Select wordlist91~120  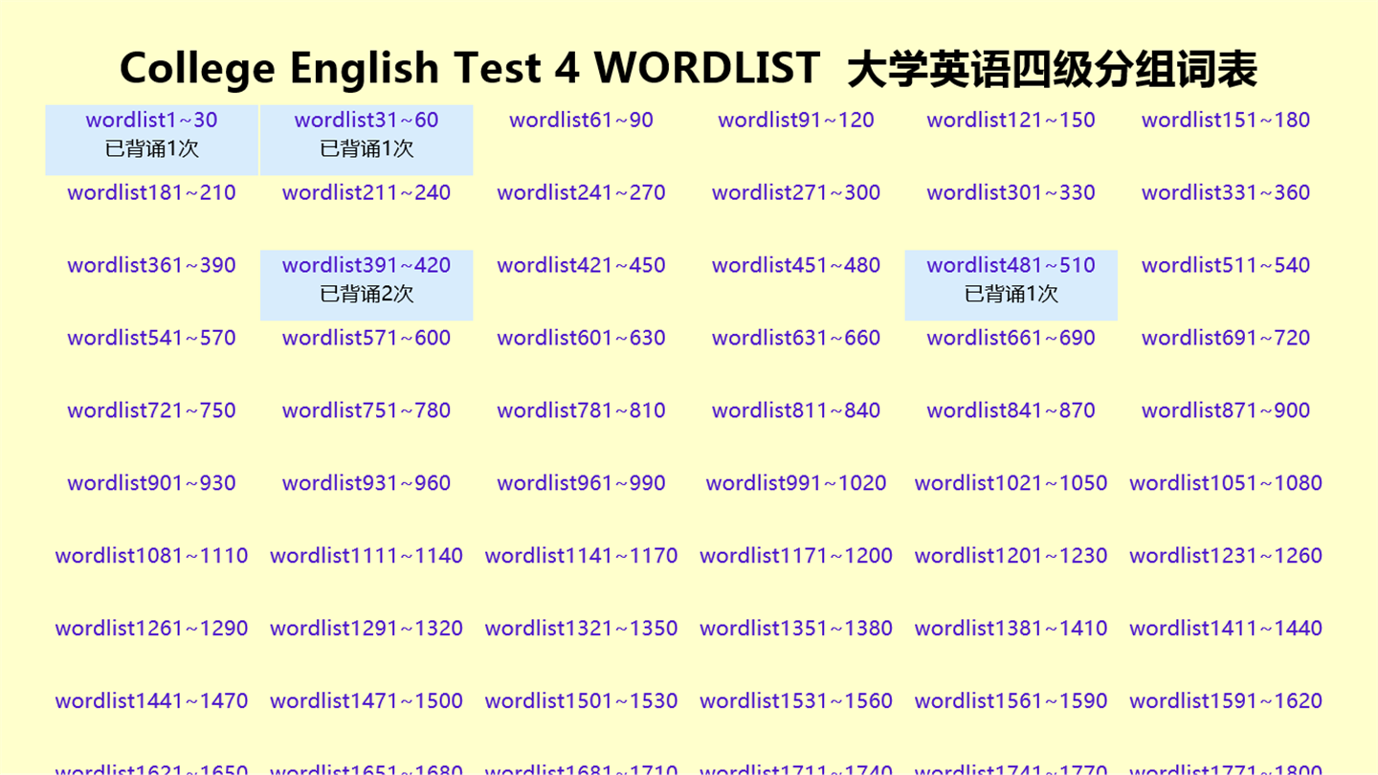click(x=796, y=120)
